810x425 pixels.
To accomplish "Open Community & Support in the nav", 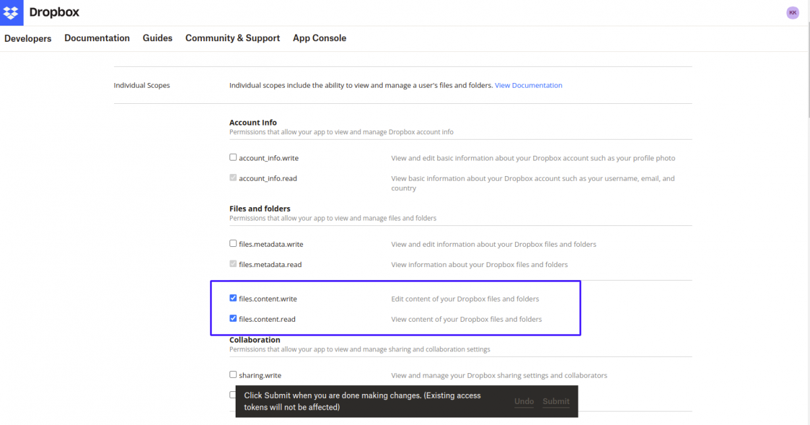I will pyautogui.click(x=232, y=38).
